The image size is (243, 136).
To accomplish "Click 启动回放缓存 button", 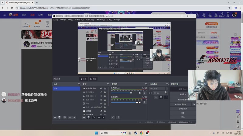I will (183, 100).
